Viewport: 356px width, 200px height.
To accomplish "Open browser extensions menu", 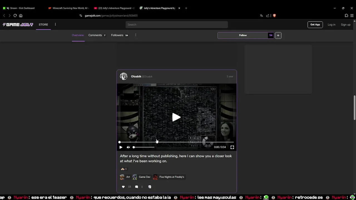I will [x=346, y=16].
